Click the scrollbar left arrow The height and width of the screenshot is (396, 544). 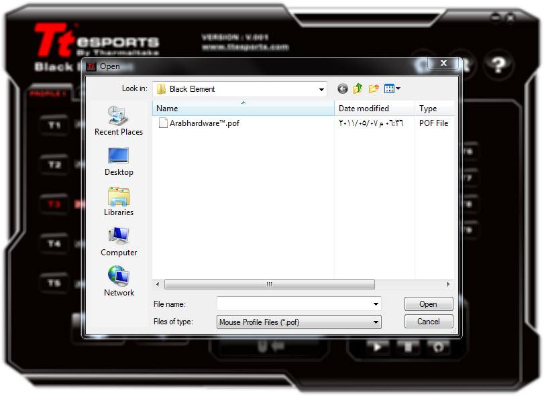pyautogui.click(x=158, y=285)
